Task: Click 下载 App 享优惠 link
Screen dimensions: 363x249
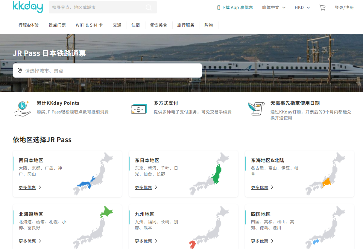Action: [x=235, y=7]
